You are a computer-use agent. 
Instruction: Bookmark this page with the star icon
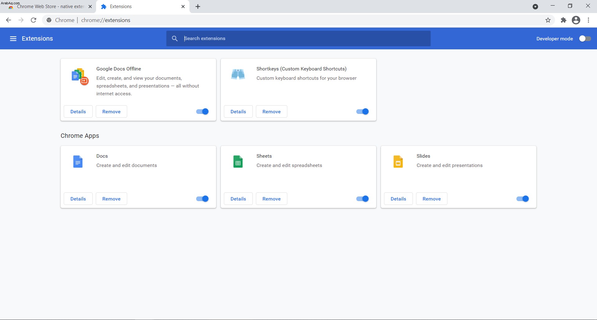click(x=548, y=20)
